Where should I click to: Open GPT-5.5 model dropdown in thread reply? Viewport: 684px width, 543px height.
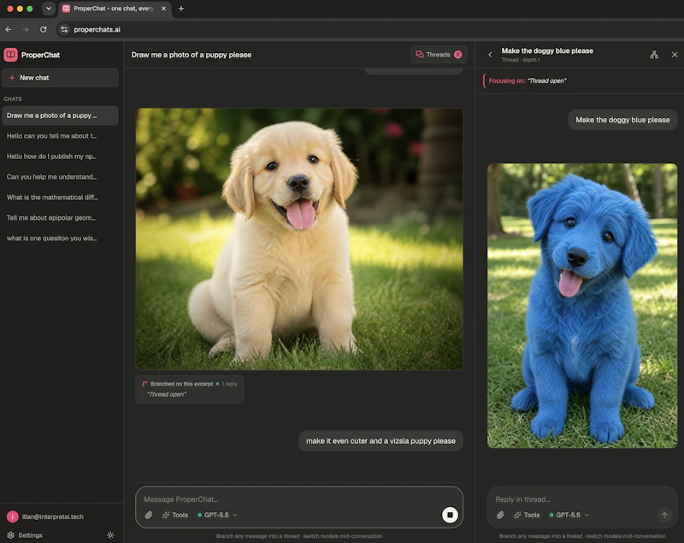(x=569, y=515)
